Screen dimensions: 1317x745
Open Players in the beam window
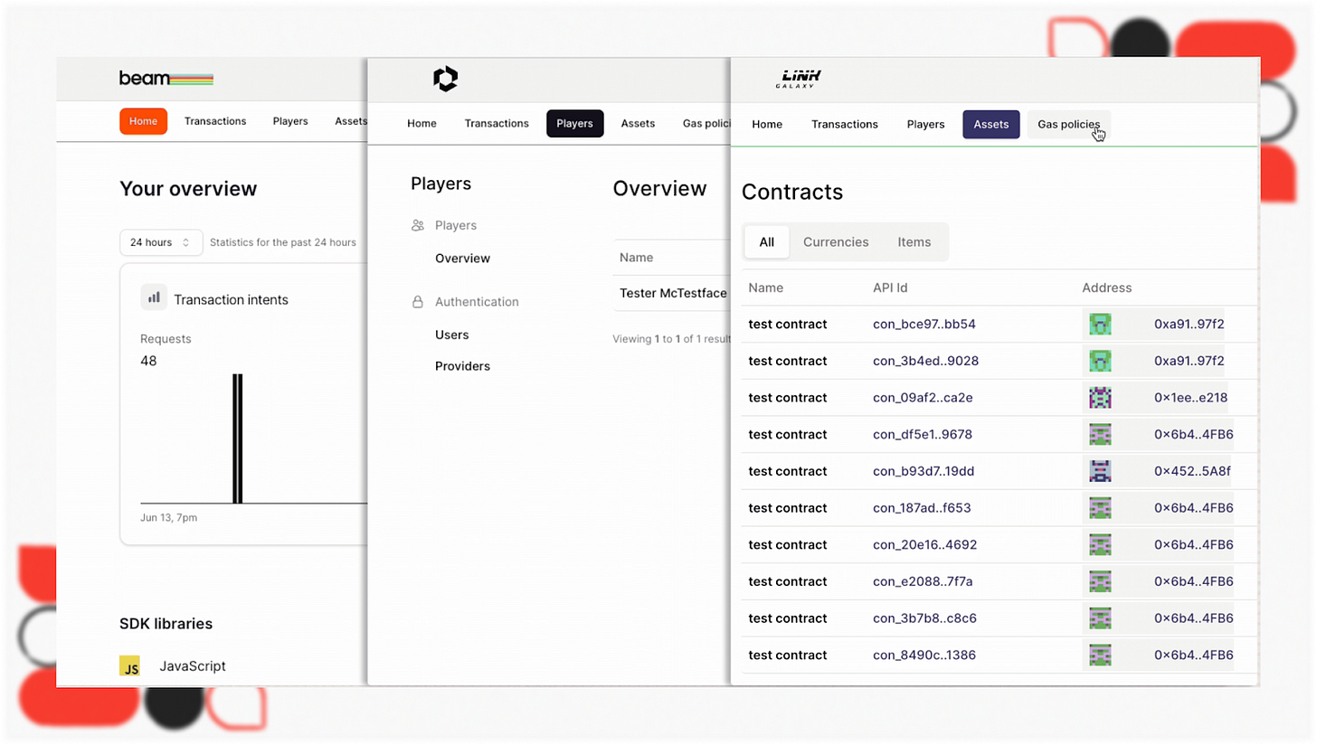(290, 121)
